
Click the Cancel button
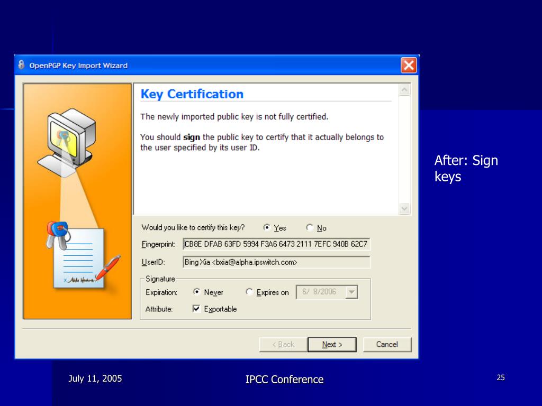click(387, 345)
